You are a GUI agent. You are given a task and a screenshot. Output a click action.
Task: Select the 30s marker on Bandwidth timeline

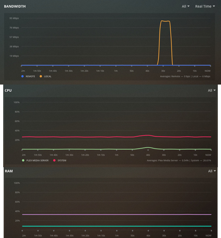coord(163,71)
